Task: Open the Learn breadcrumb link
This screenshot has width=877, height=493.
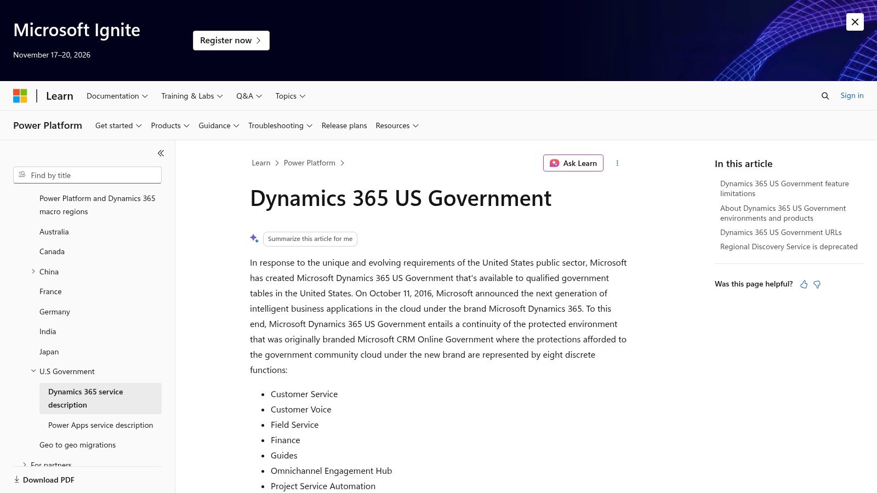Action: tap(261, 163)
